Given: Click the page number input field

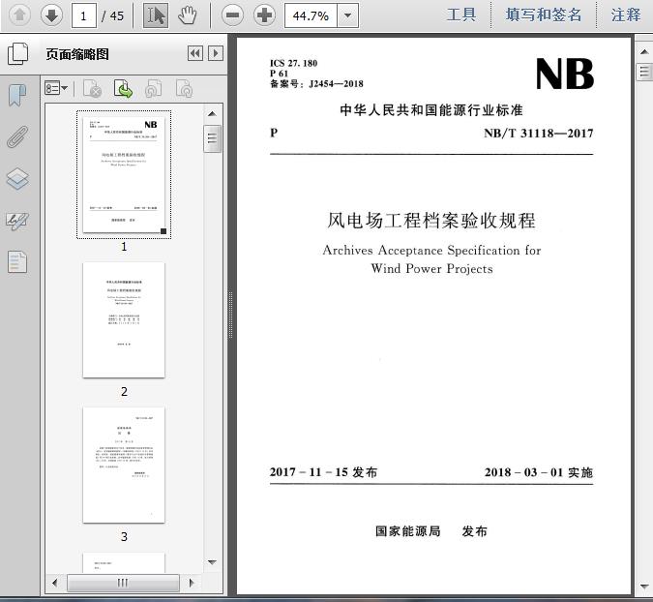Looking at the screenshot, I should coord(84,15).
